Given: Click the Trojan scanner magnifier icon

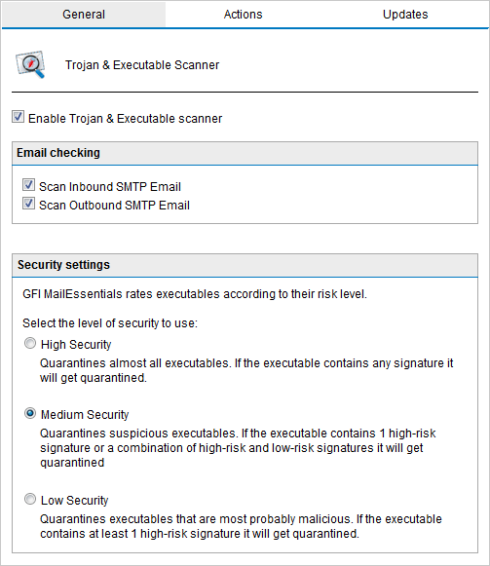Looking at the screenshot, I should point(30,64).
